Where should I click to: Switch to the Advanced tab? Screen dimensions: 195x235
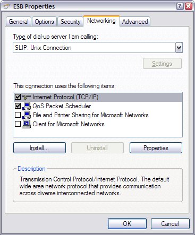tap(135, 22)
